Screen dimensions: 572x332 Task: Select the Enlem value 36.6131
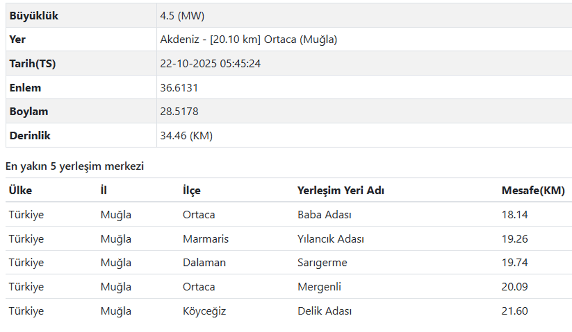[179, 88]
